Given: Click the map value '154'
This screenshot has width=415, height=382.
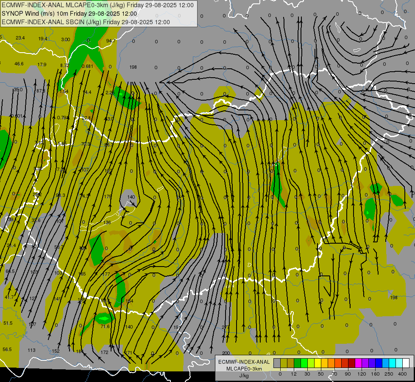Looking at the screenshot, I should point(129,301).
